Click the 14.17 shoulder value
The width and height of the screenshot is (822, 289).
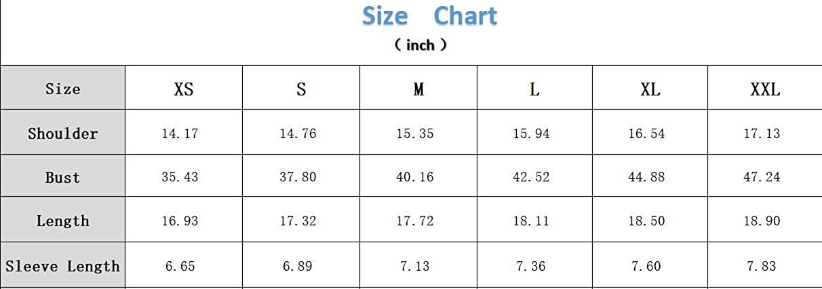point(180,133)
